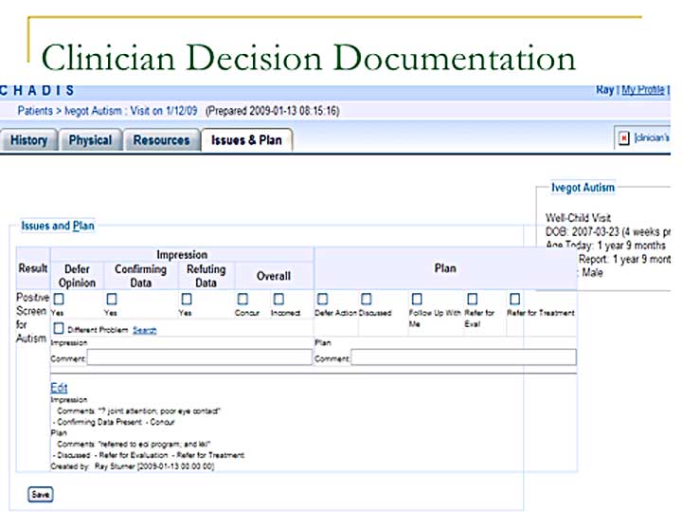Tick the Refer for Treatment checkbox
682x512 pixels.
[514, 299]
